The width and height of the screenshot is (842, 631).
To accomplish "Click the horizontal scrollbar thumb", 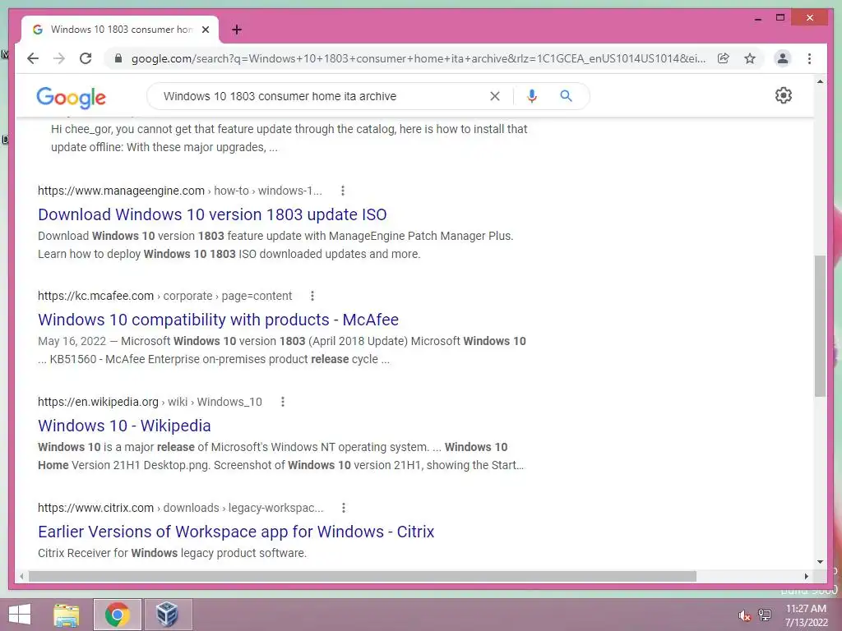I will point(363,576).
